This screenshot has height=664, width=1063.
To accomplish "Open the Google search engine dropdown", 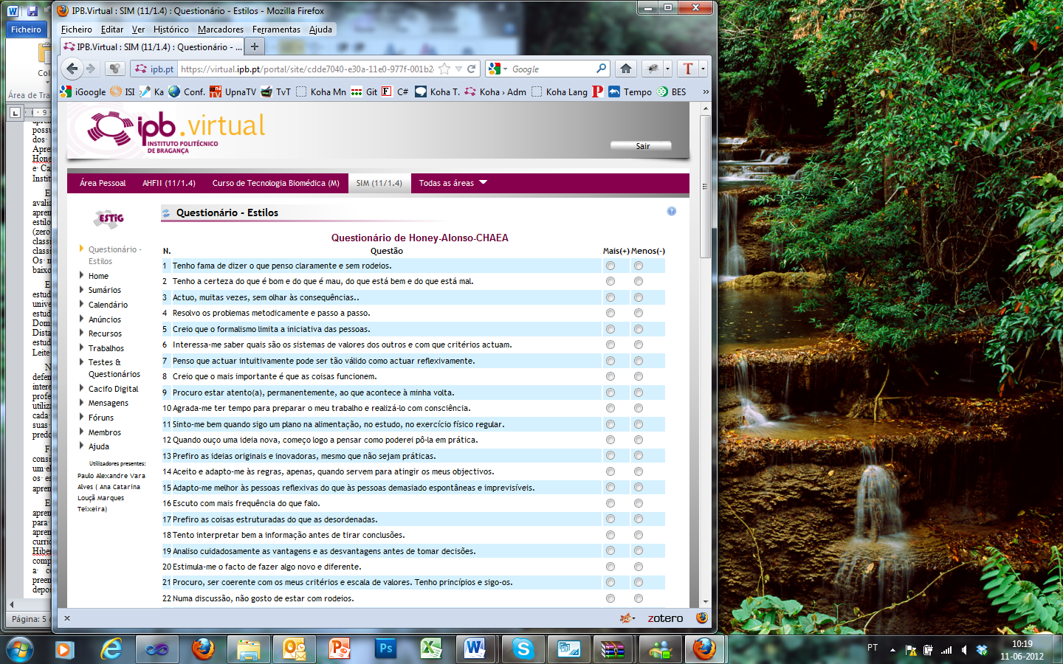I will 498,69.
